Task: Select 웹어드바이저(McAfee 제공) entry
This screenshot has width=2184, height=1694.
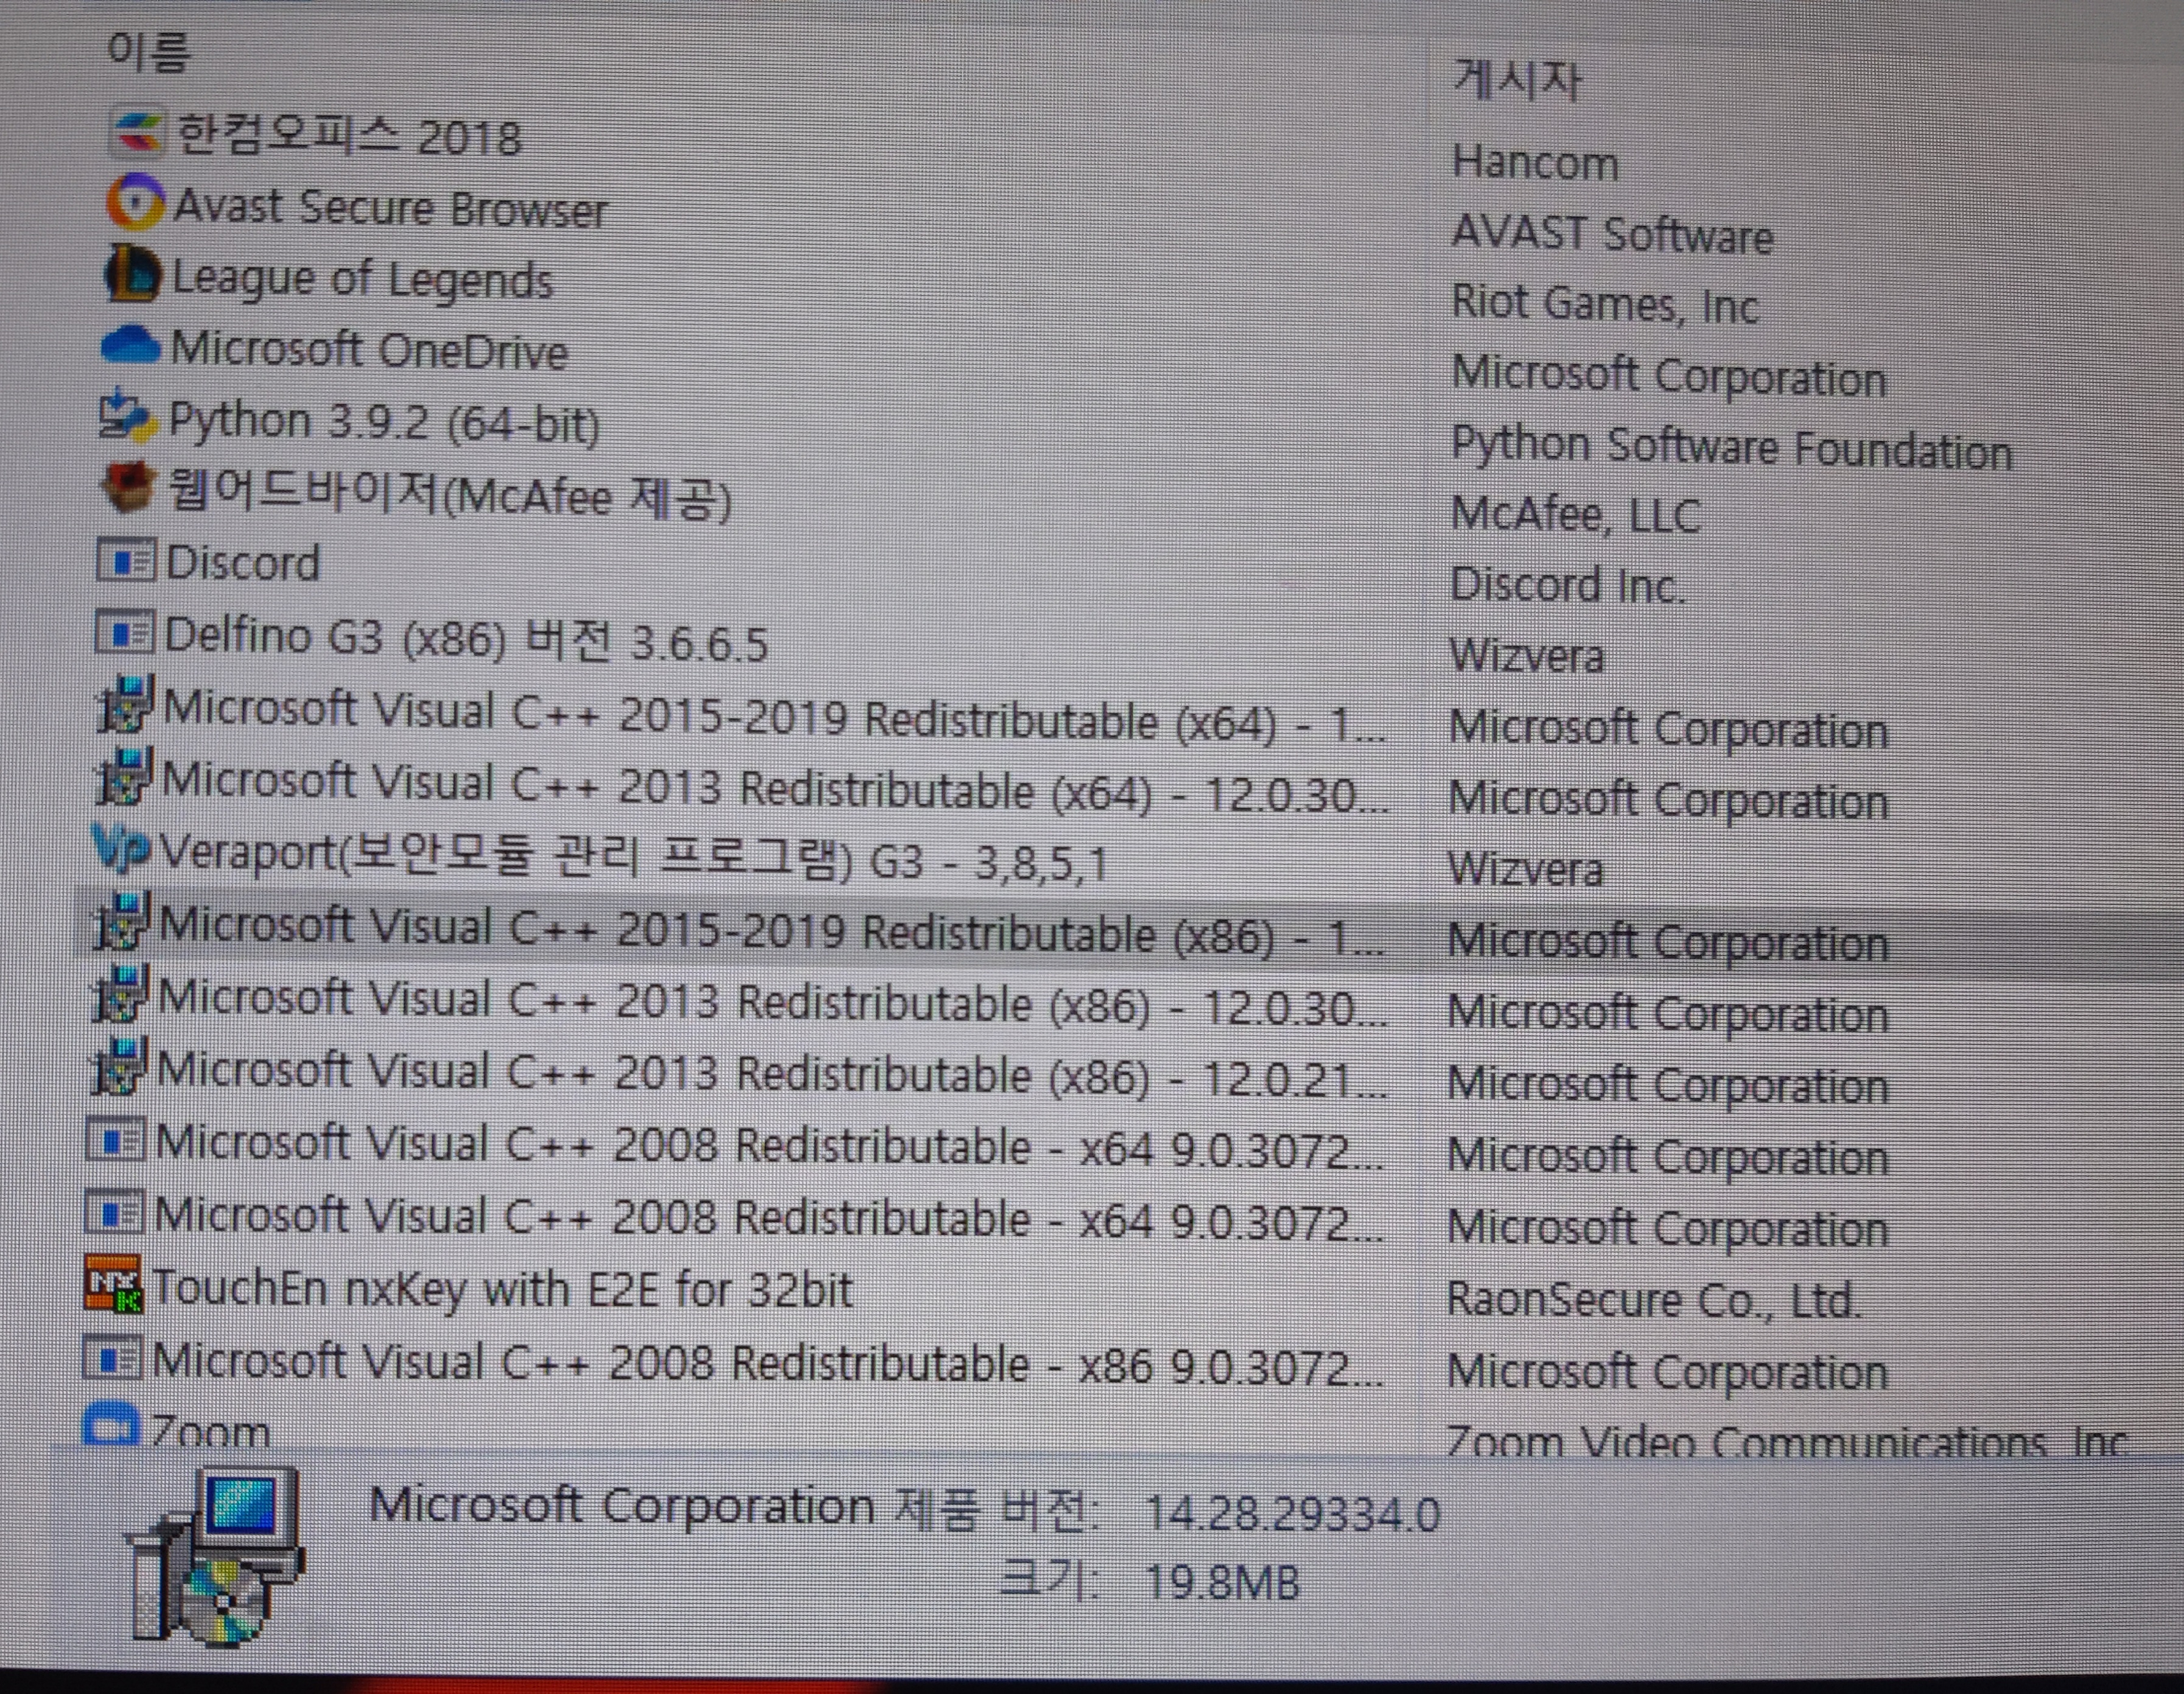Action: (449, 495)
